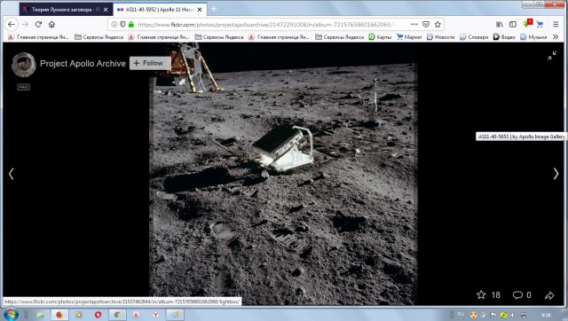Open the Видео bookmark
This screenshot has width=568, height=321.
pyautogui.click(x=504, y=37)
